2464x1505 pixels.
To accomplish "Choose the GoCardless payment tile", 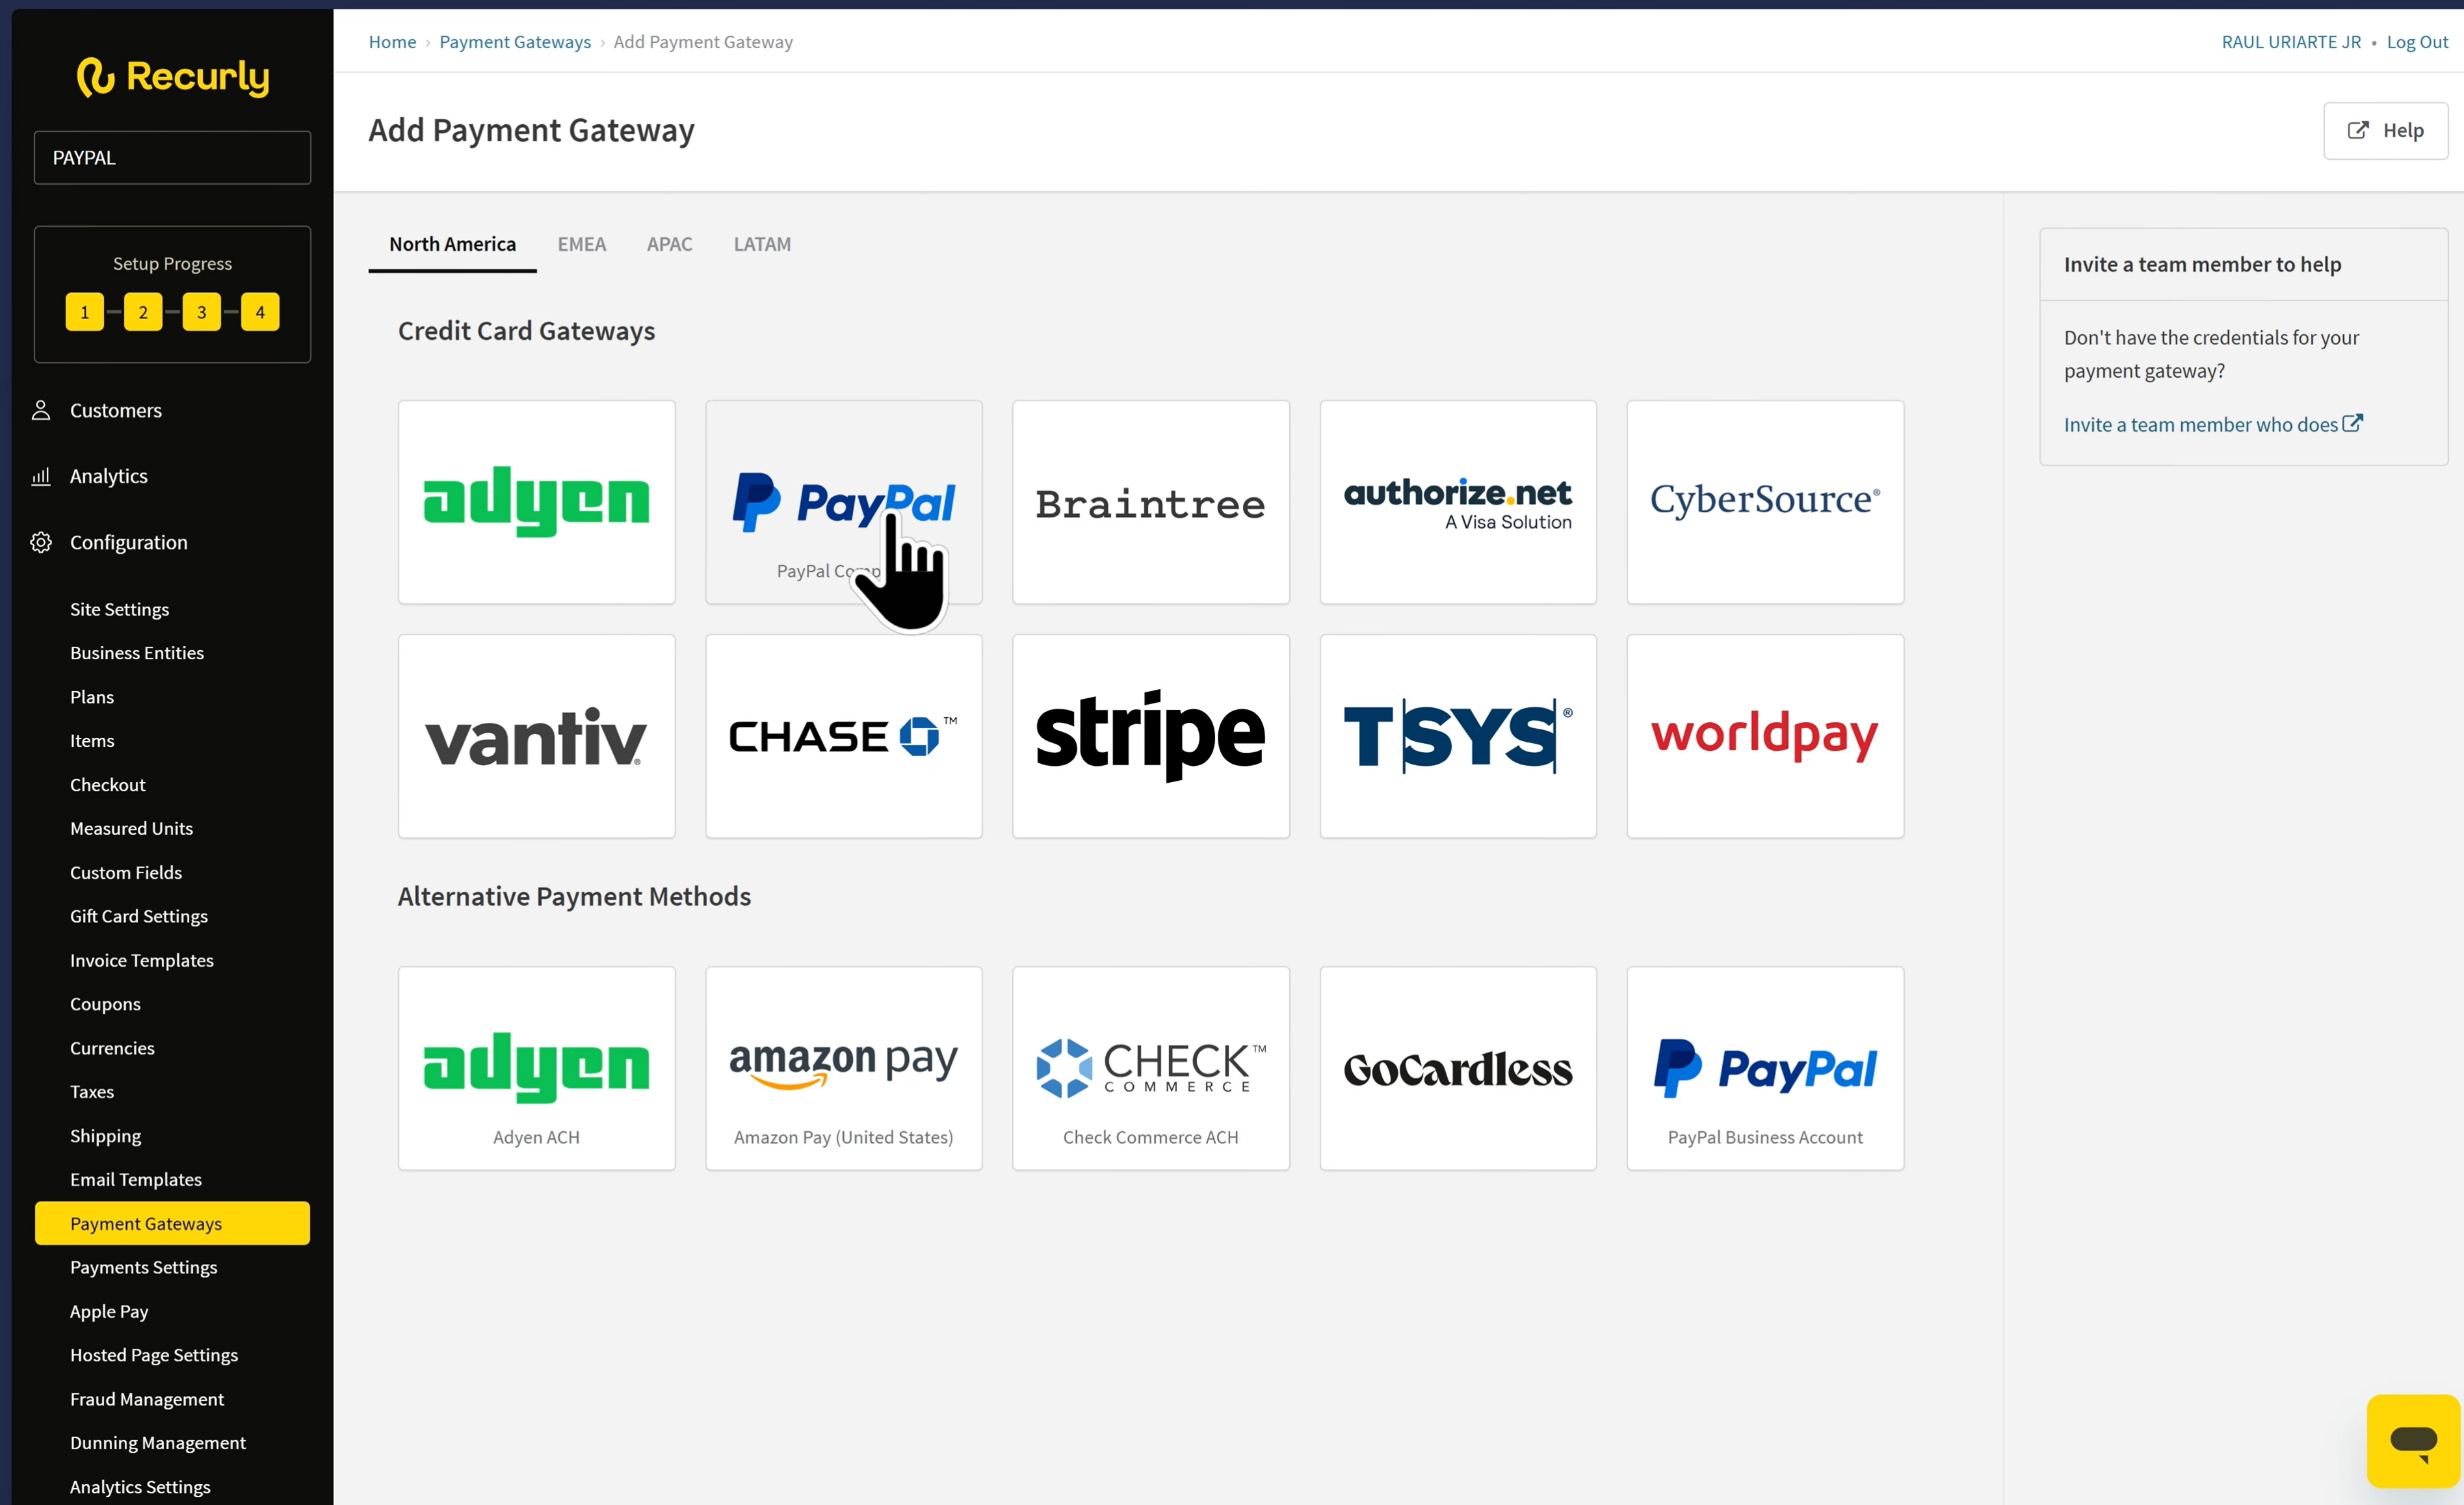I will click(x=1457, y=1067).
